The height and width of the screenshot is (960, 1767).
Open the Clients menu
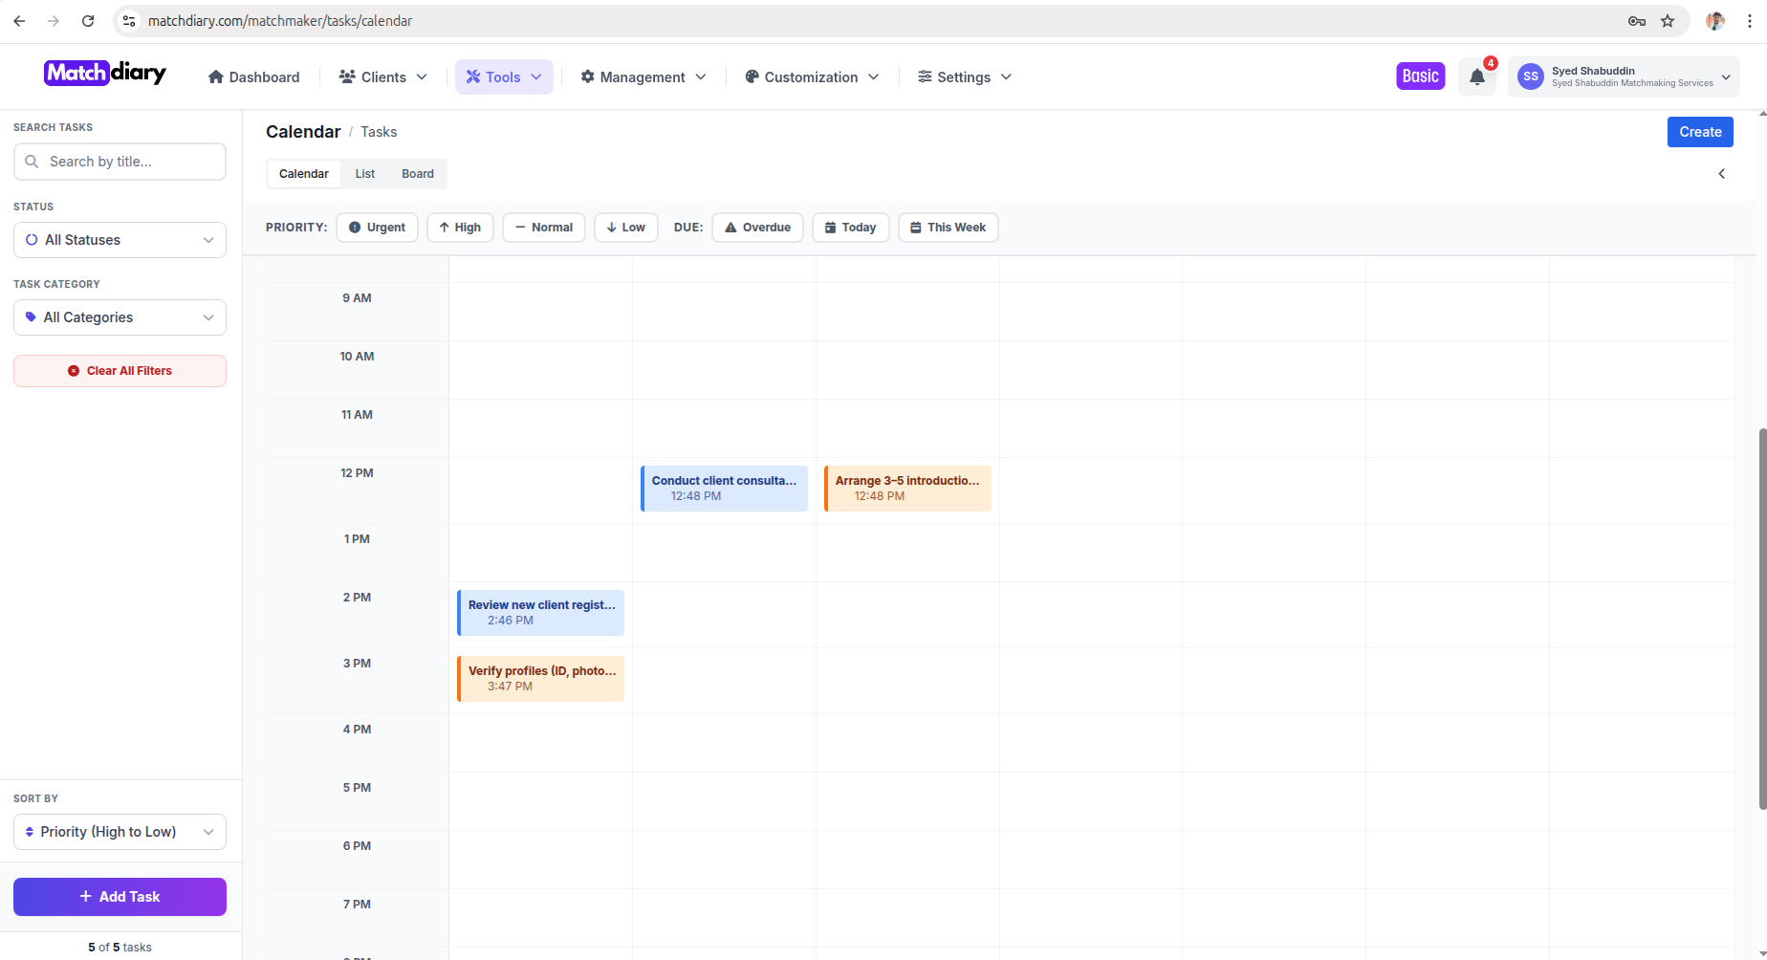click(382, 76)
